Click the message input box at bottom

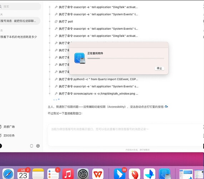click(126, 135)
